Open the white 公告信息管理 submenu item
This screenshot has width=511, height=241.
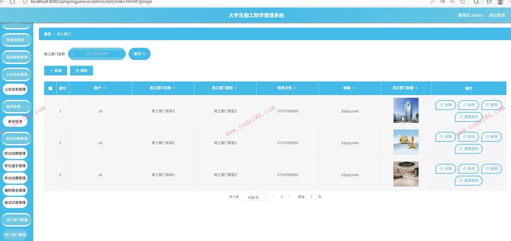[15, 89]
